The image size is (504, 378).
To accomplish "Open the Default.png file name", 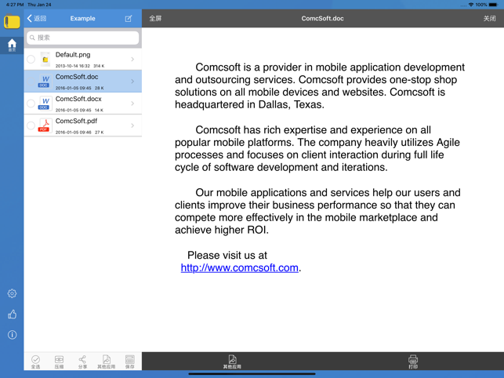I will [73, 55].
